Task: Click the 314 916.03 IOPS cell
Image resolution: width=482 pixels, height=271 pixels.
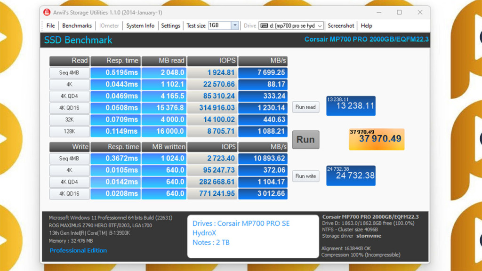Action: 212,108
